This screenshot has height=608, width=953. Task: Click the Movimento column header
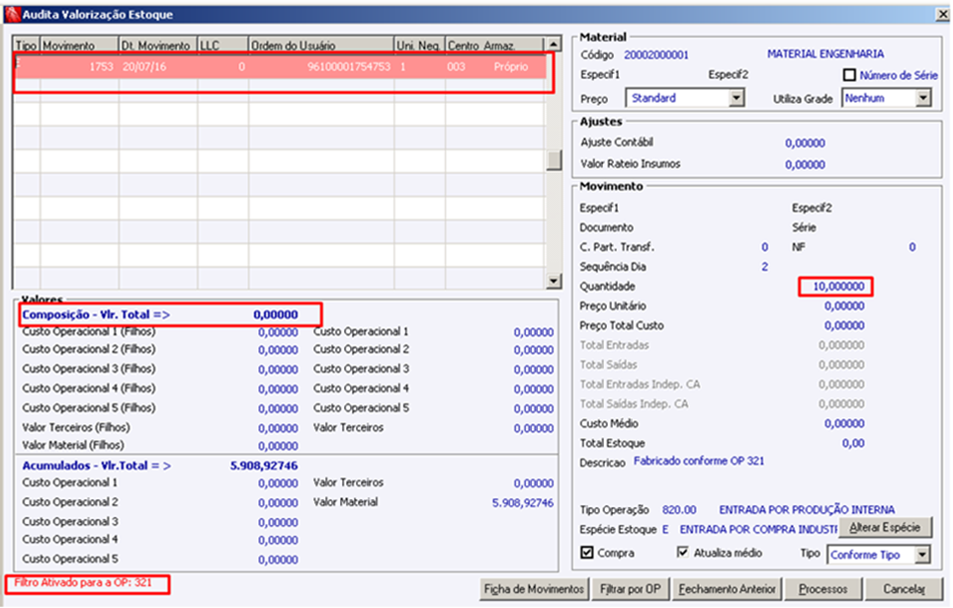[79, 45]
